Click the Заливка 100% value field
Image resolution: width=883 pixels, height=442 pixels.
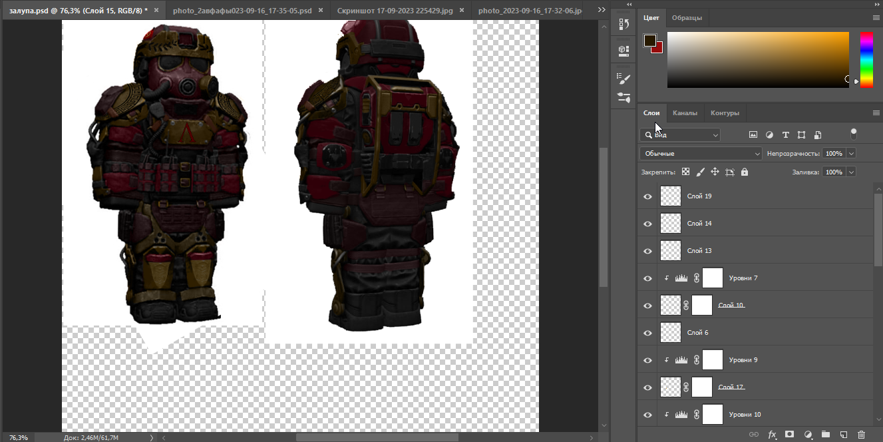(x=833, y=172)
